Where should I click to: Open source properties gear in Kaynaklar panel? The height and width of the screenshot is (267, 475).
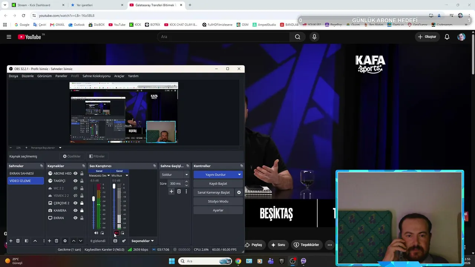(x=65, y=241)
